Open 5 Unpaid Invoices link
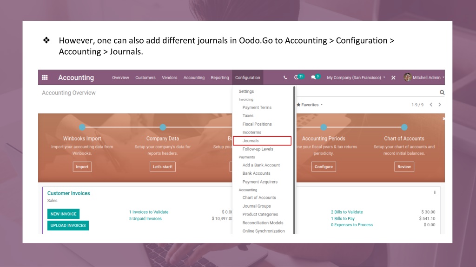The height and width of the screenshot is (267, 476). coord(145,219)
